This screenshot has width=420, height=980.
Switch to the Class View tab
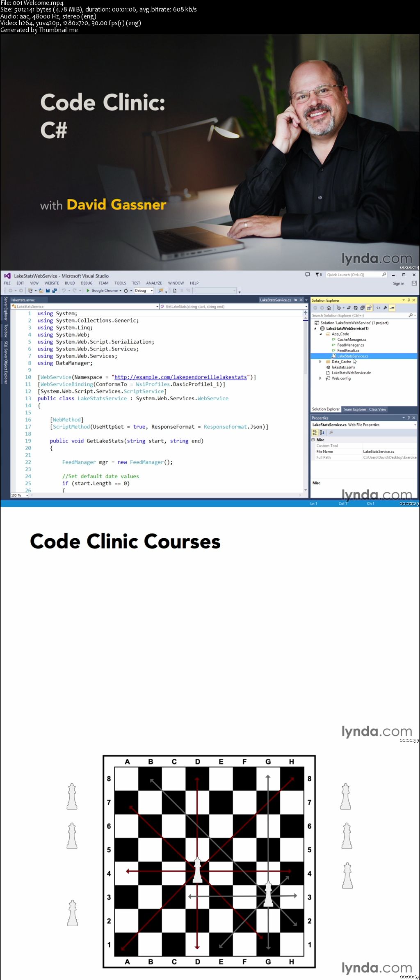click(x=377, y=409)
